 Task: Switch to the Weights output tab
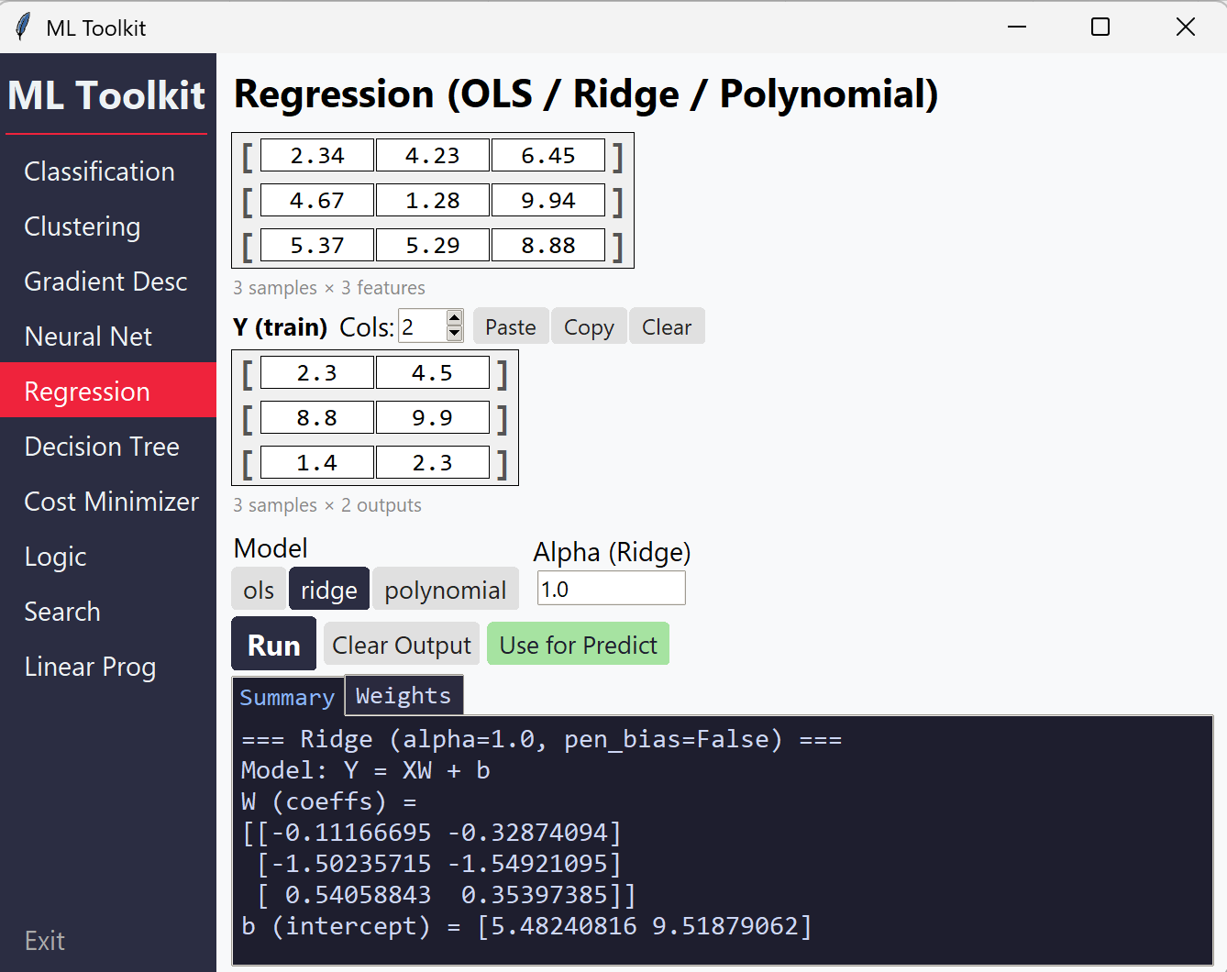pyautogui.click(x=403, y=696)
